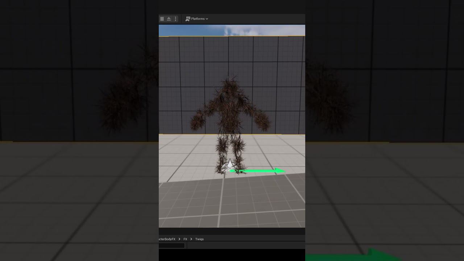Click the content browser search field
This screenshot has width=464, height=261.
tap(172, 245)
